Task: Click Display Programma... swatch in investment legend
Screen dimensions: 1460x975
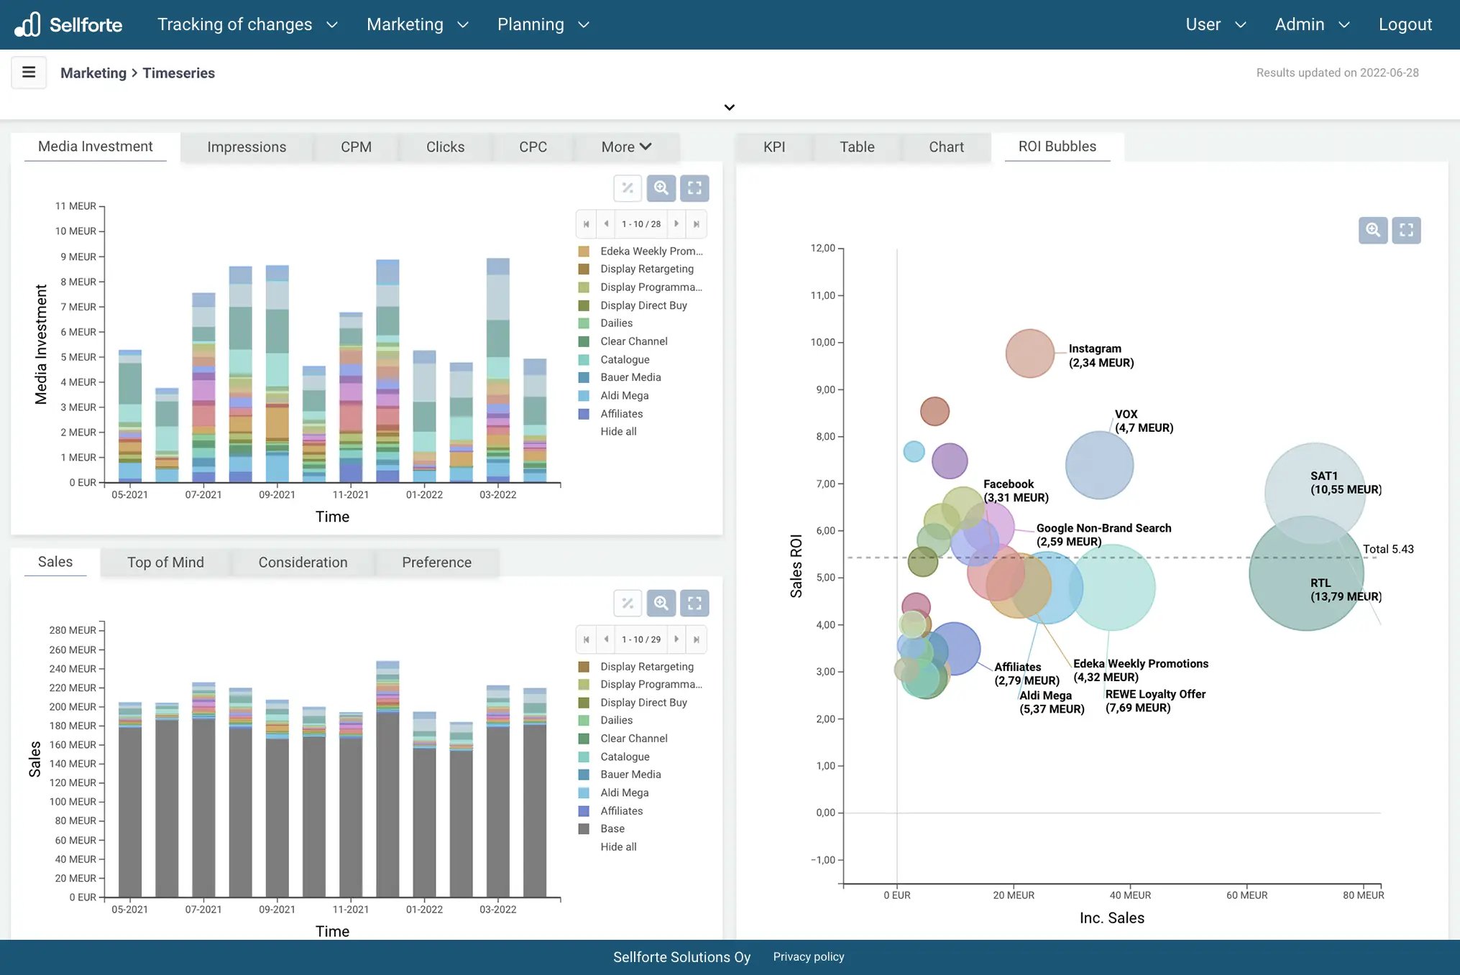Action: coord(584,287)
